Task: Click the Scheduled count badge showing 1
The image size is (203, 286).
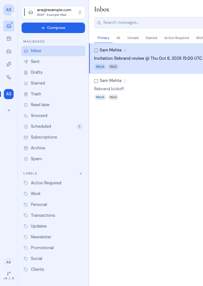Action: point(79,126)
